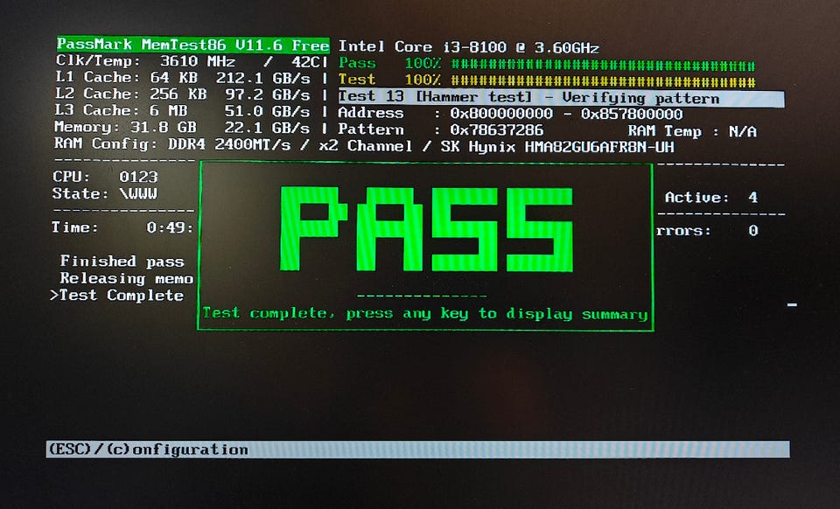Click the Memory 31.8 GB row
Screen dimensions: 840x509
182,128
